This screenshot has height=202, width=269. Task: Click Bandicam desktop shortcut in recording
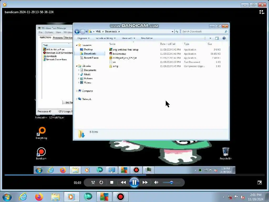(x=41, y=153)
